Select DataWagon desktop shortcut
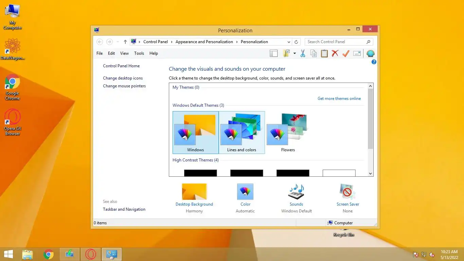The height and width of the screenshot is (261, 464). click(x=13, y=49)
